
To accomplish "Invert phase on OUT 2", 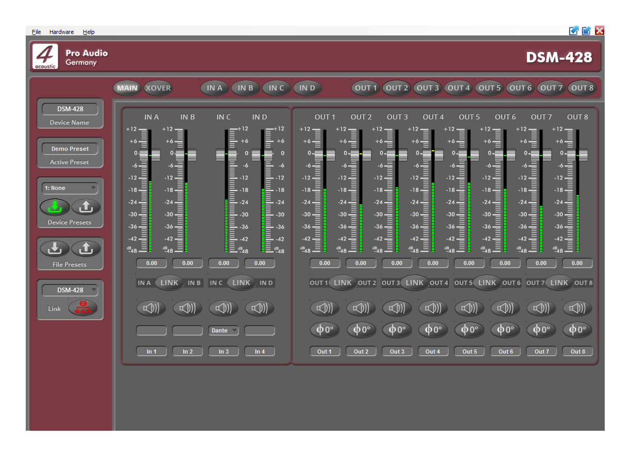I will click(x=361, y=330).
